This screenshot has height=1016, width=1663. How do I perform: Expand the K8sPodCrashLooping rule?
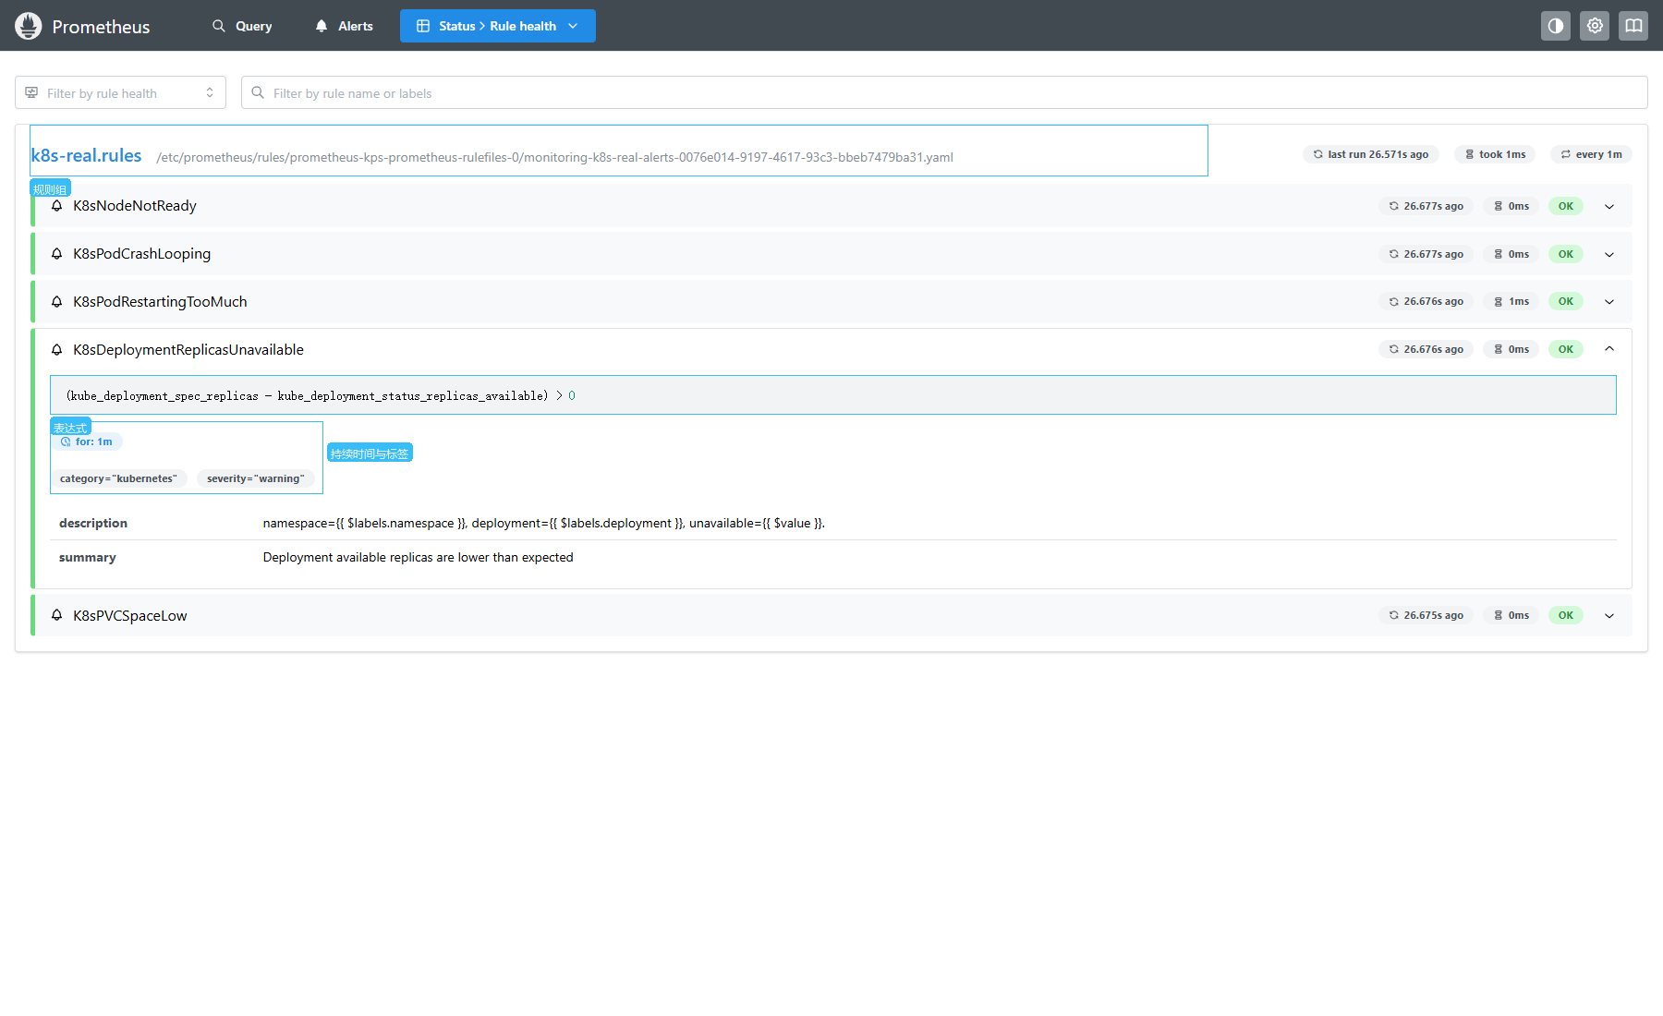[x=1609, y=254]
